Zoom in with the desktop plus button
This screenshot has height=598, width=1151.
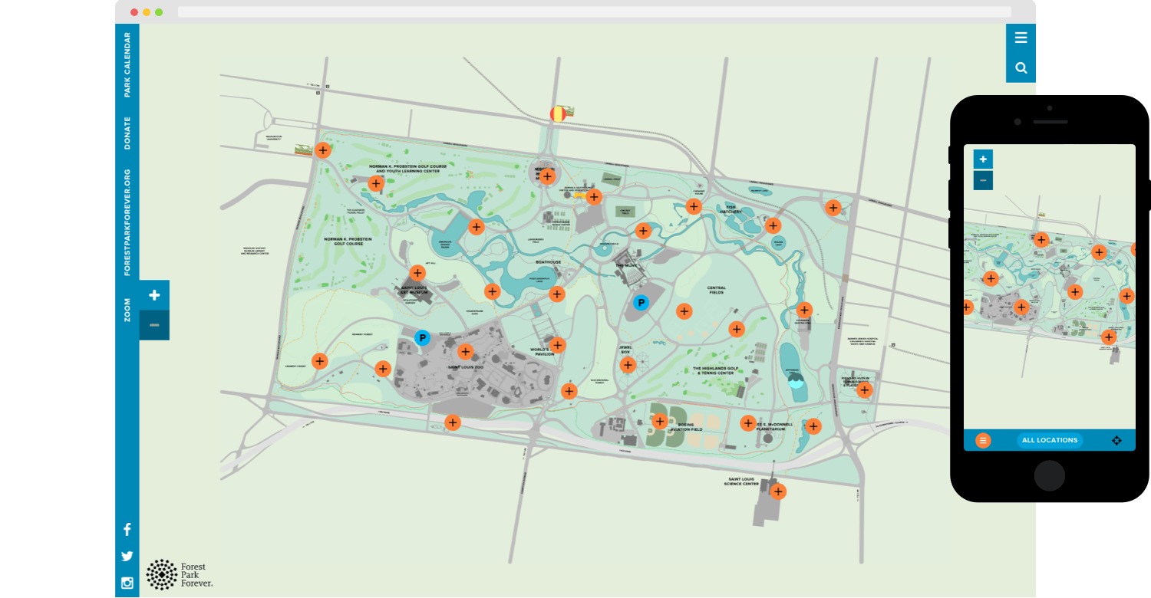tap(154, 295)
